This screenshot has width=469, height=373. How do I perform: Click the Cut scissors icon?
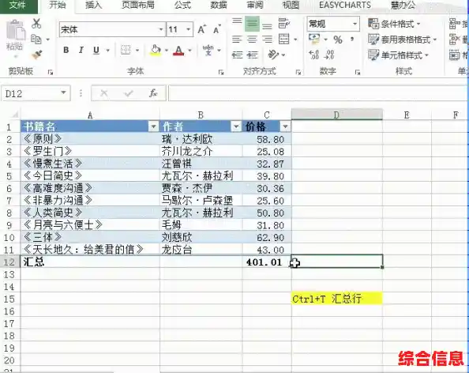[36, 24]
